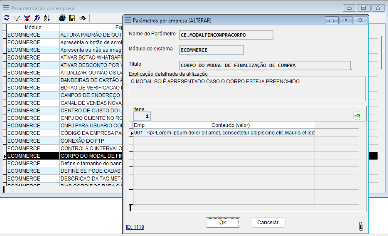Open the system menu of the Parâmetros dialog
Viewport: 388px width, 236px height.
click(x=128, y=20)
